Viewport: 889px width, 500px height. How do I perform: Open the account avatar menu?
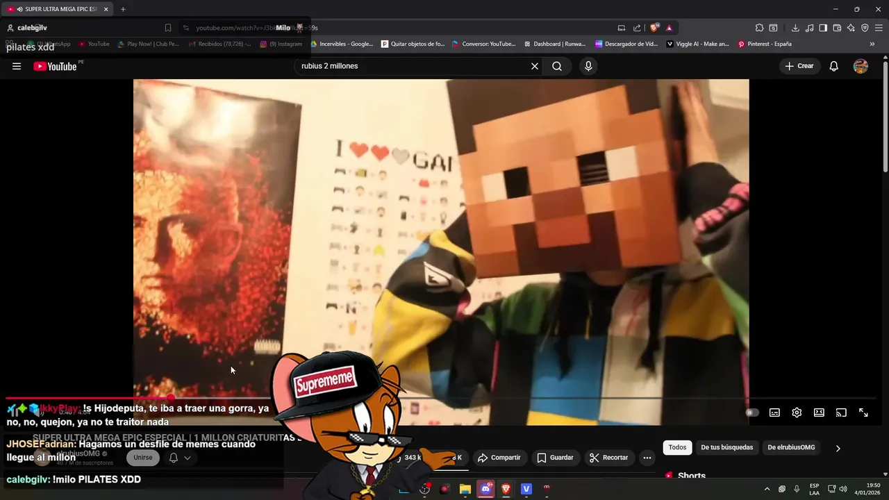pyautogui.click(x=861, y=66)
